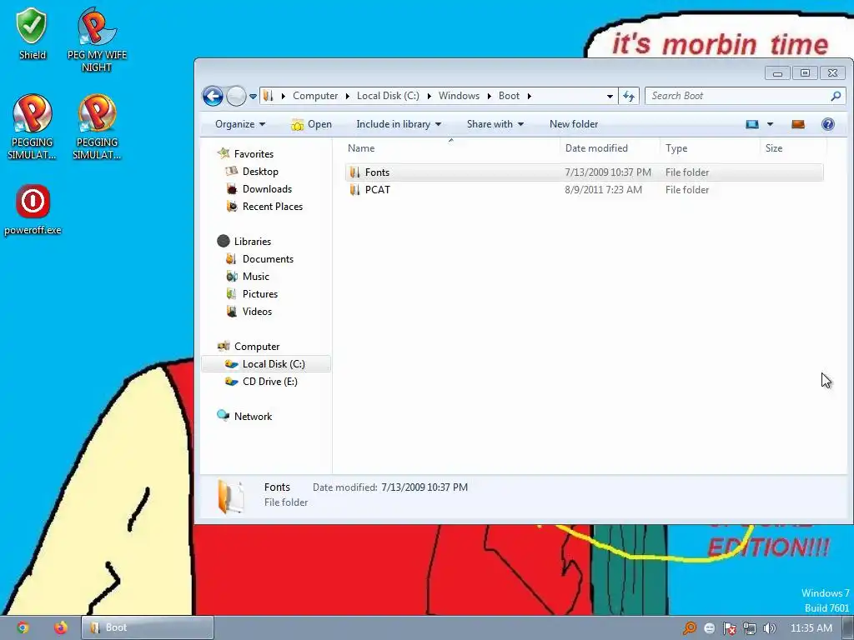Click the orange magnifier tray icon
This screenshot has width=854, height=640.
[690, 628]
